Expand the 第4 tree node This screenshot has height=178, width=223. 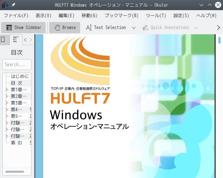pyautogui.click(x=6, y=109)
